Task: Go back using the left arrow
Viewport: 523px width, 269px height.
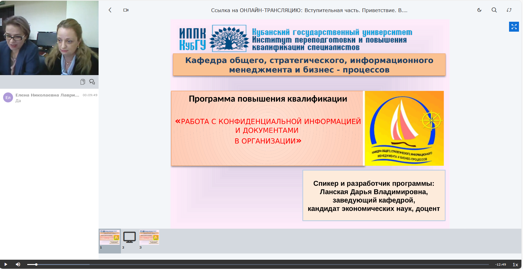Action: point(110,10)
